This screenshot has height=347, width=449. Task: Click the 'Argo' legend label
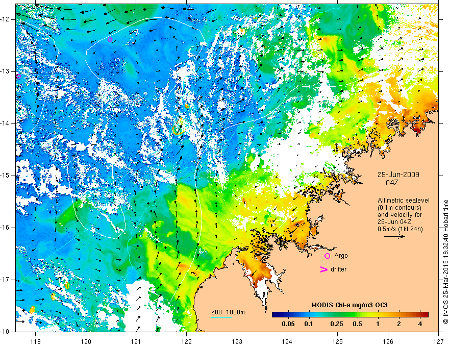(341, 256)
